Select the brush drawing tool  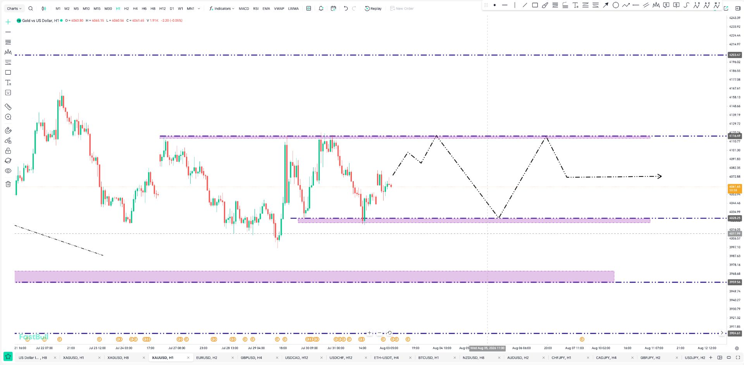545,5
